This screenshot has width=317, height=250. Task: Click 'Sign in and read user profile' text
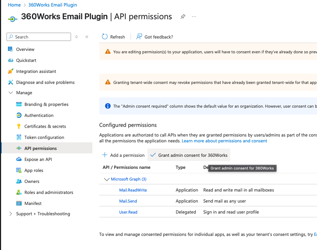click(x=231, y=212)
